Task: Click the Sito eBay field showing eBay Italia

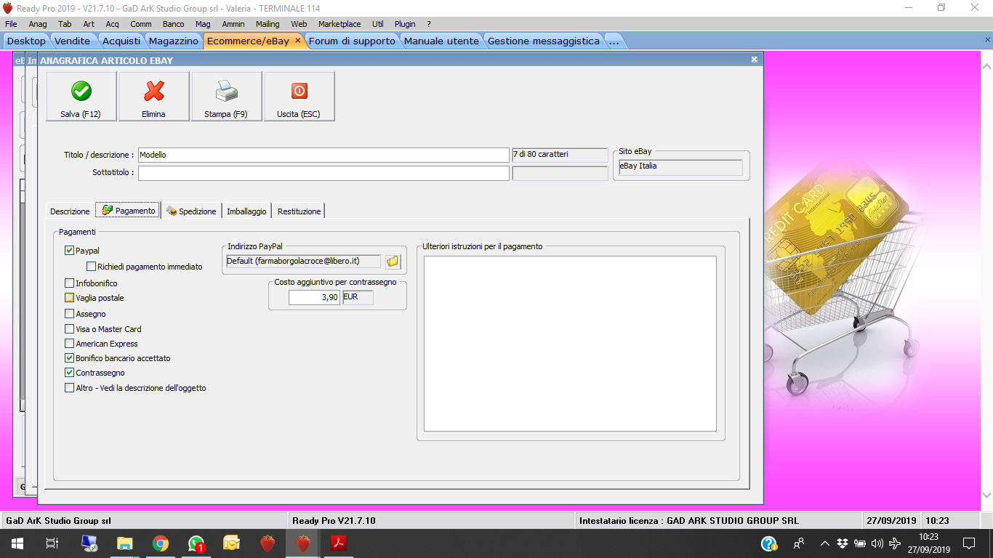Action: click(x=680, y=167)
